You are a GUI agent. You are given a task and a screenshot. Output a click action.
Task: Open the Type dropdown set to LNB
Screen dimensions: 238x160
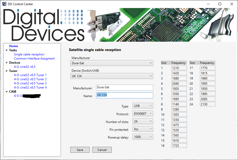point(143,106)
